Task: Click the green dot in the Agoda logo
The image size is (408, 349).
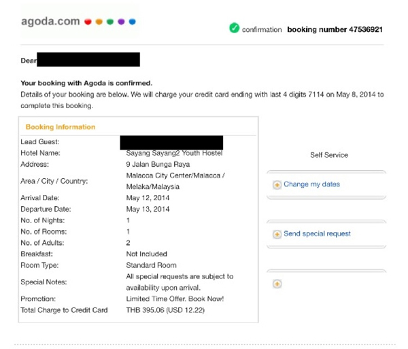Action: [x=110, y=22]
